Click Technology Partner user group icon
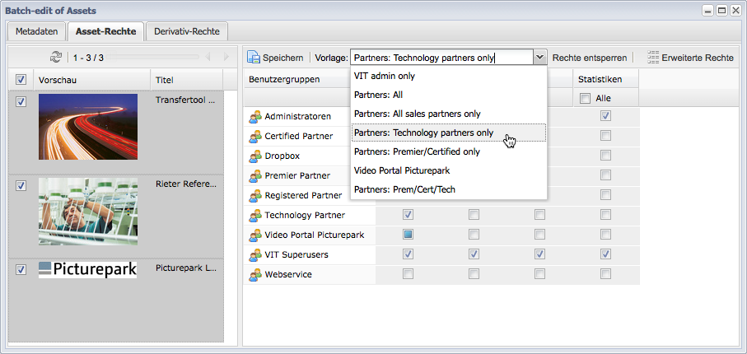Screen dimensions: 747x354 click(255, 216)
